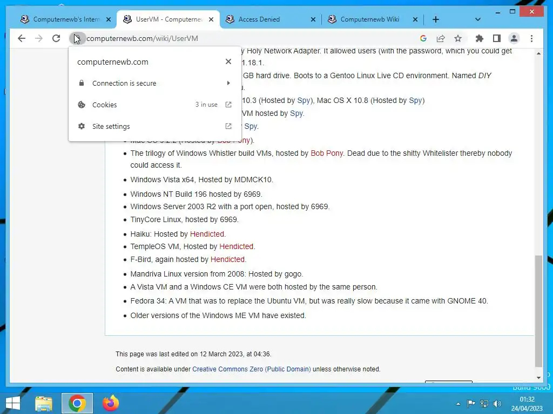Open network tray icon
Screen dimensions: 553x414
coord(484,403)
